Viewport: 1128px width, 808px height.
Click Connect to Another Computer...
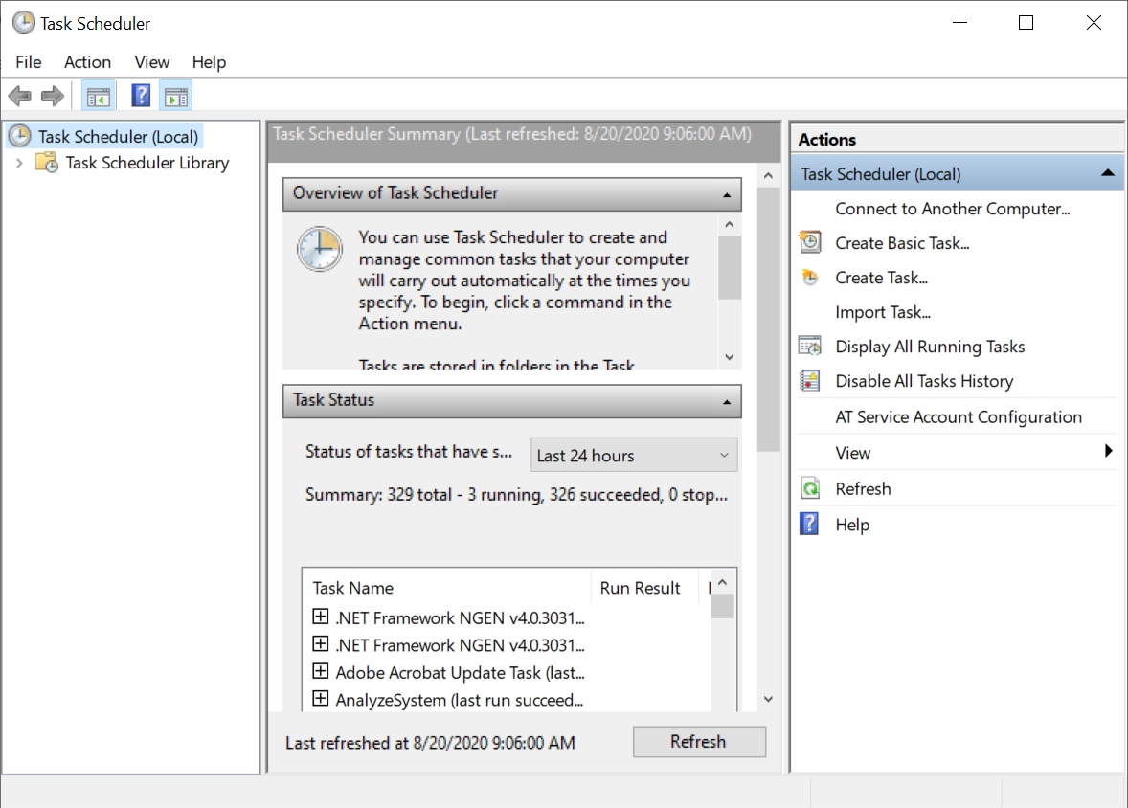coord(953,209)
